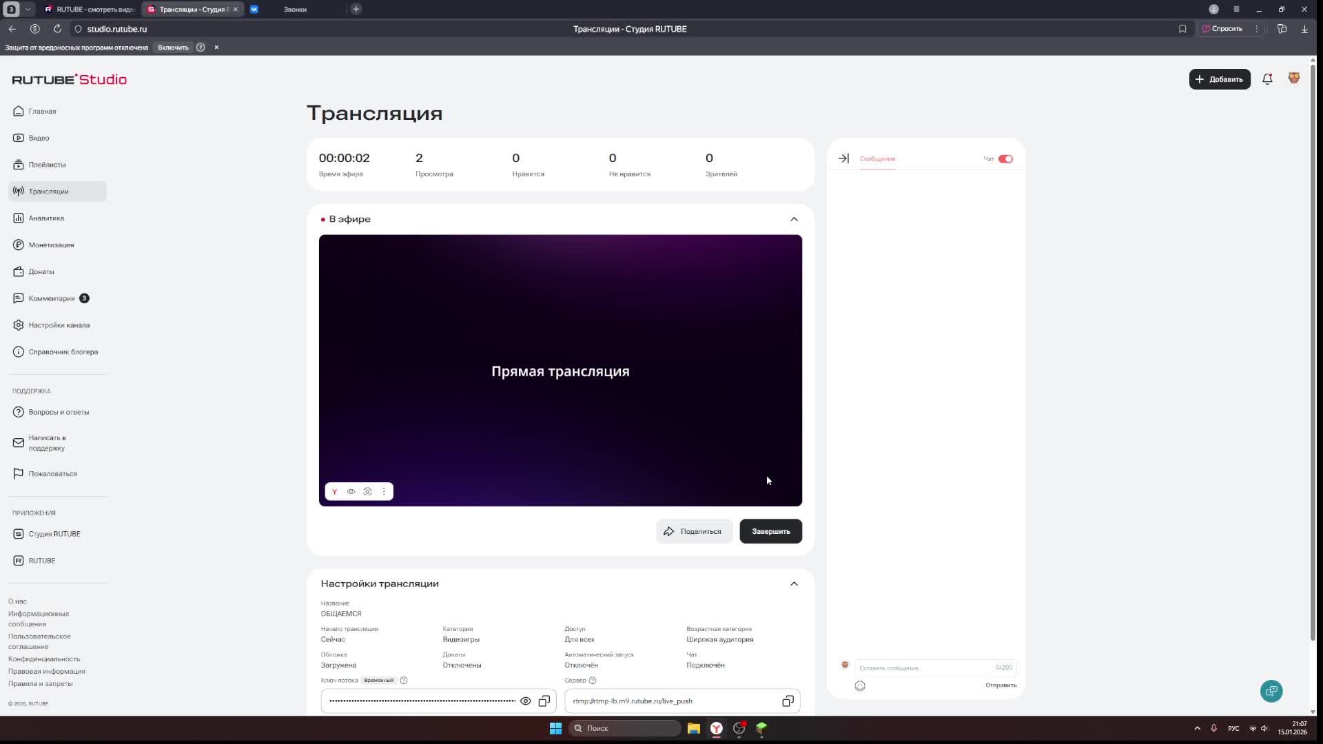Open Аналитика in the sidebar
Viewport: 1323px width, 744px height.
46,218
